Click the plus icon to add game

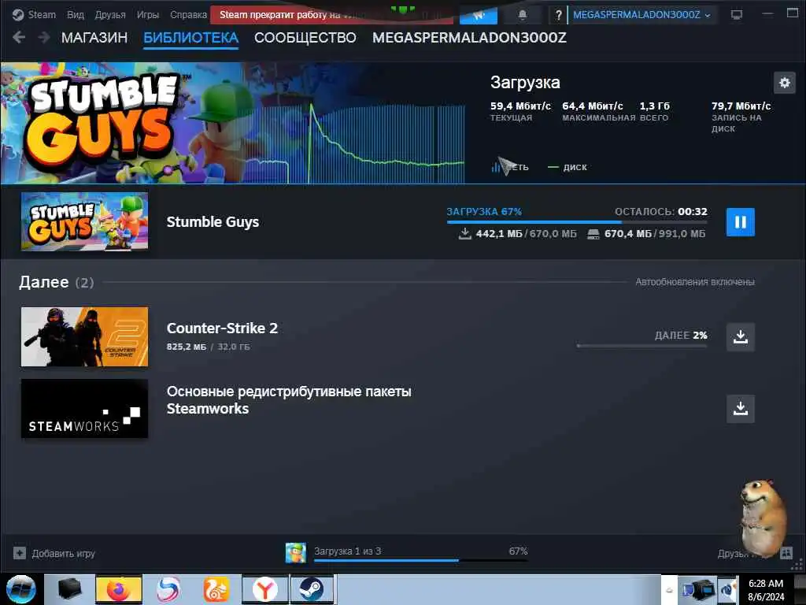pyautogui.click(x=20, y=553)
